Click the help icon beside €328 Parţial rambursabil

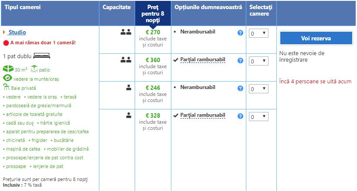pos(240,116)
